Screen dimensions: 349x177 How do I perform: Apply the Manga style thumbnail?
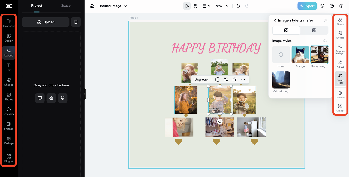coord(300,57)
